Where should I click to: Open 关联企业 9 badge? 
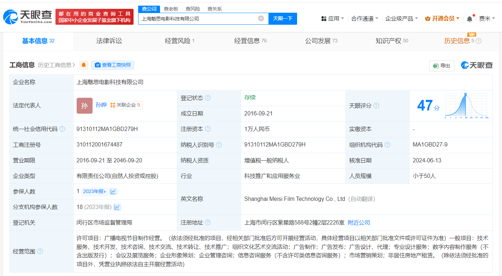click(x=125, y=105)
